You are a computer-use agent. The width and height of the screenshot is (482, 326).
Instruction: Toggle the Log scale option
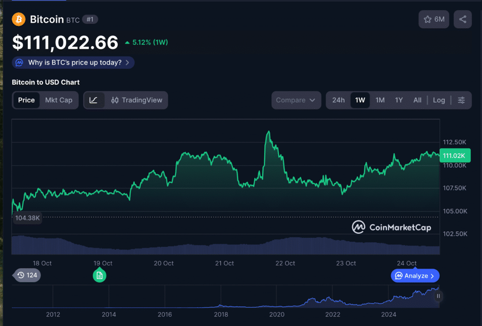439,100
